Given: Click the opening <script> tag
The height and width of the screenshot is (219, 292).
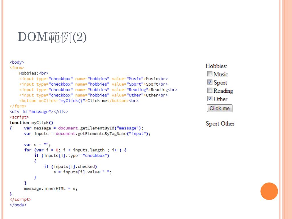Looking at the screenshot, I should 19,117.
